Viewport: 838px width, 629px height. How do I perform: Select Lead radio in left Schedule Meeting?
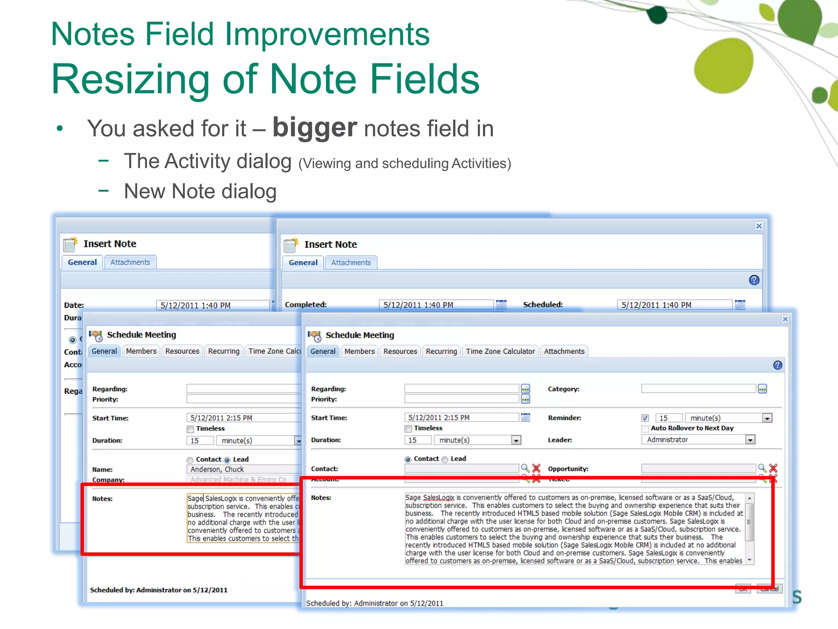pyautogui.click(x=227, y=460)
